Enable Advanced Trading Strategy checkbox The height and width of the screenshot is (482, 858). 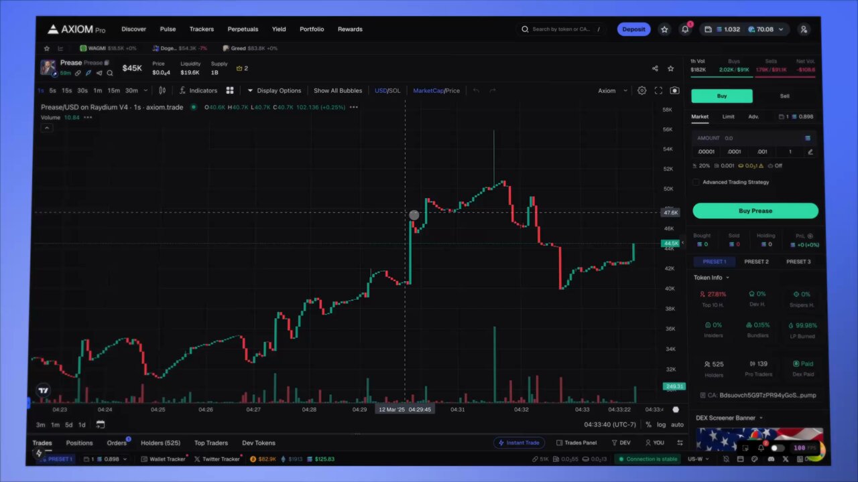[696, 182]
